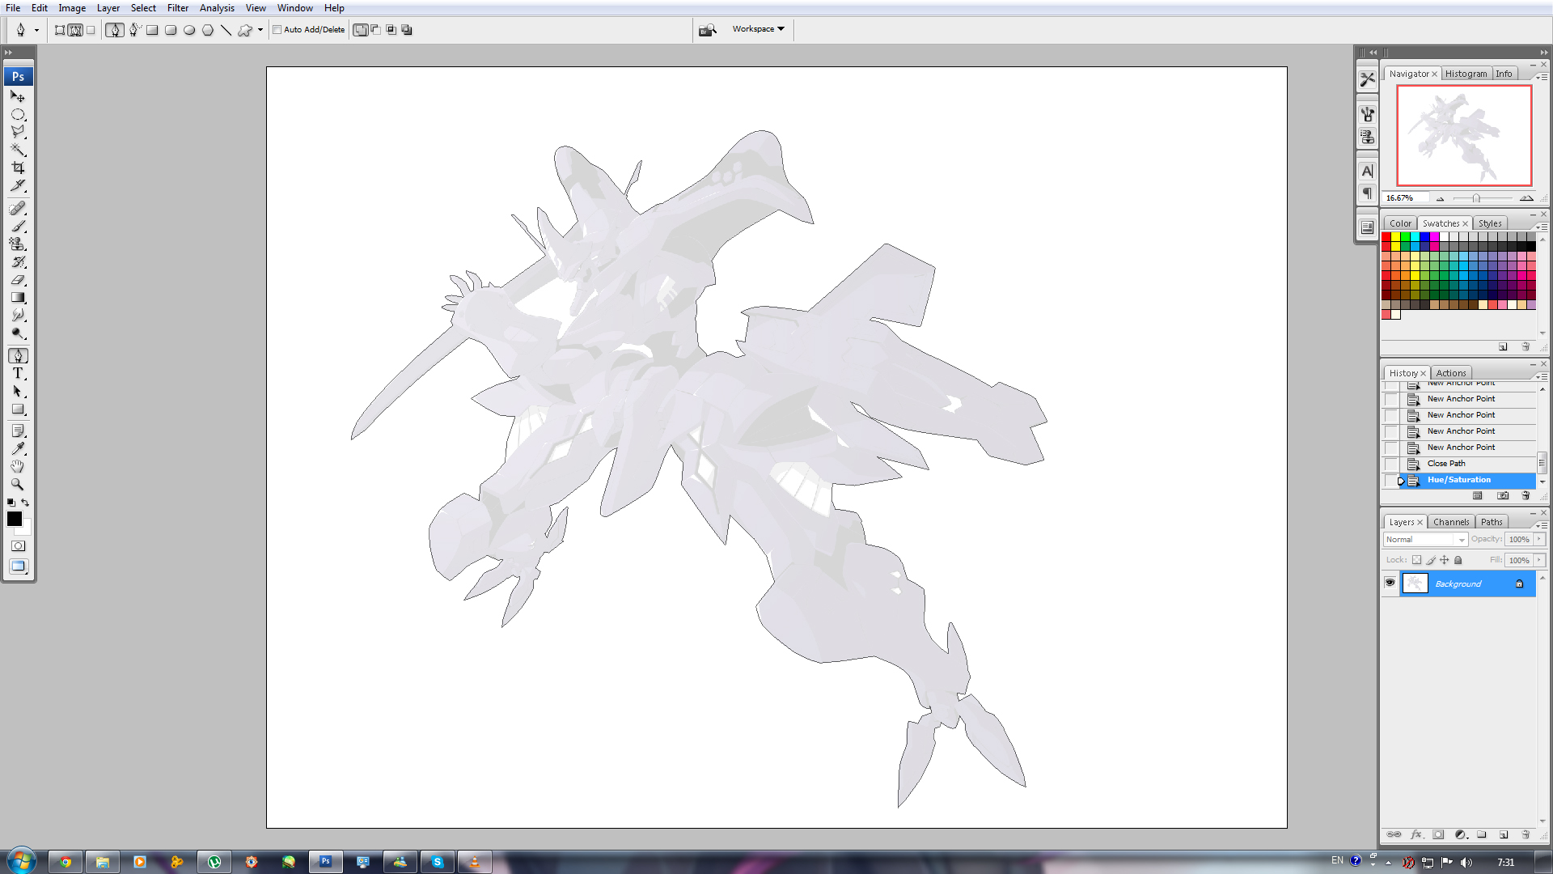Select the Path Selection tool
Viewport: 1553px width, 874px height.
coord(18,391)
